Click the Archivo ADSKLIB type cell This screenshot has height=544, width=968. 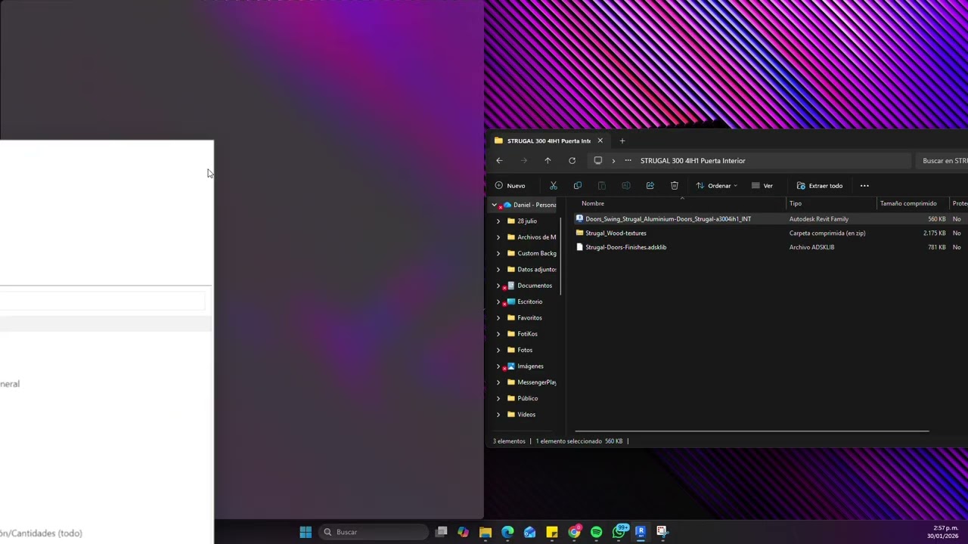click(811, 247)
